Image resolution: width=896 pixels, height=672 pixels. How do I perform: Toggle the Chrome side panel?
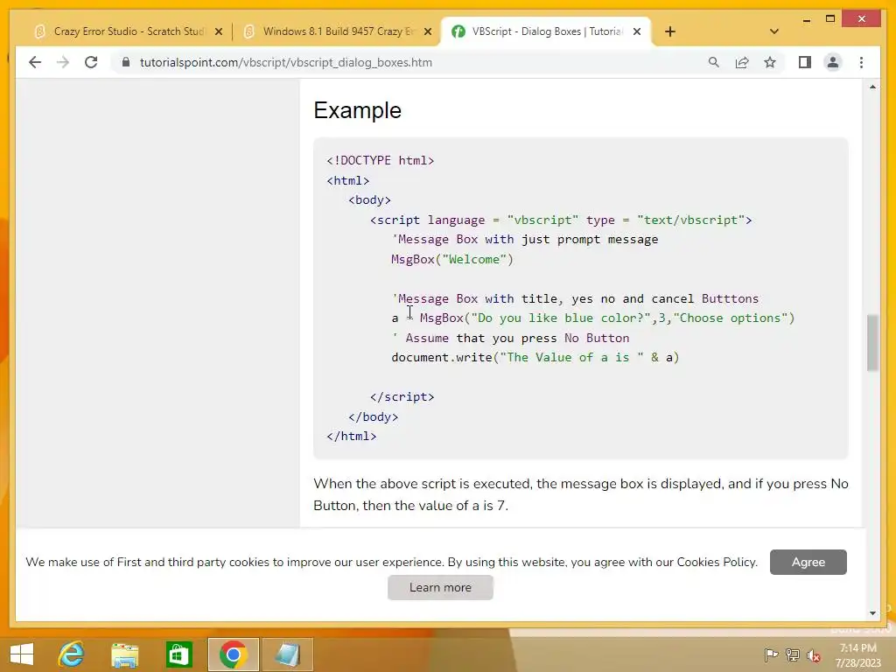(x=805, y=62)
